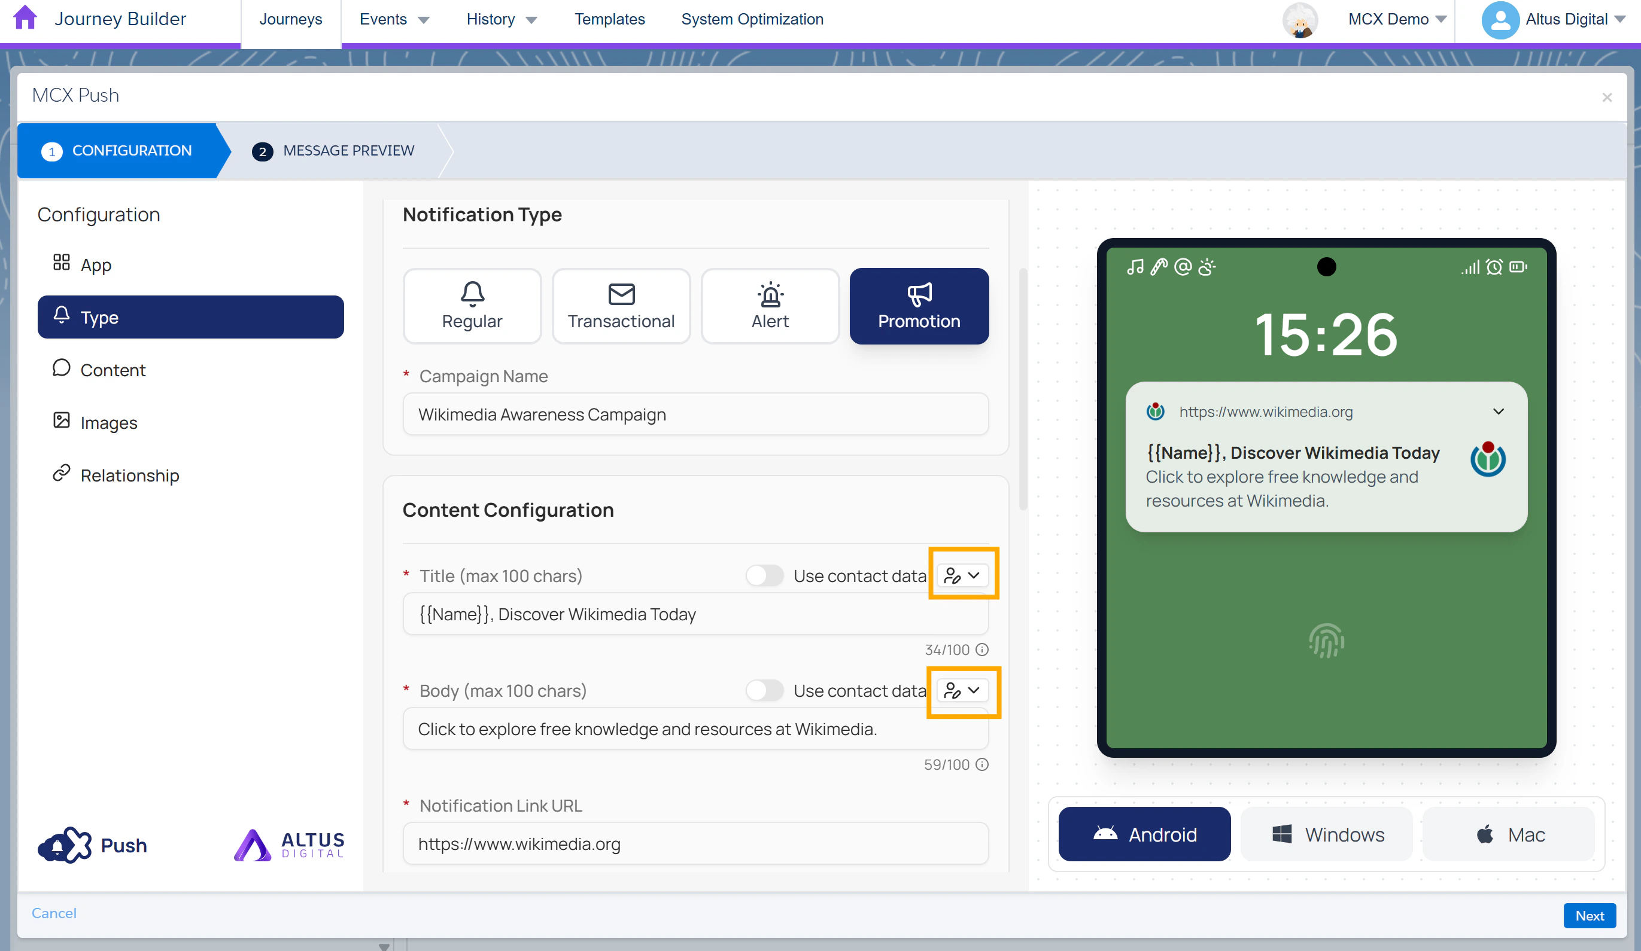The width and height of the screenshot is (1641, 951).
Task: Click the info icon beside 34/100
Action: (x=982, y=650)
